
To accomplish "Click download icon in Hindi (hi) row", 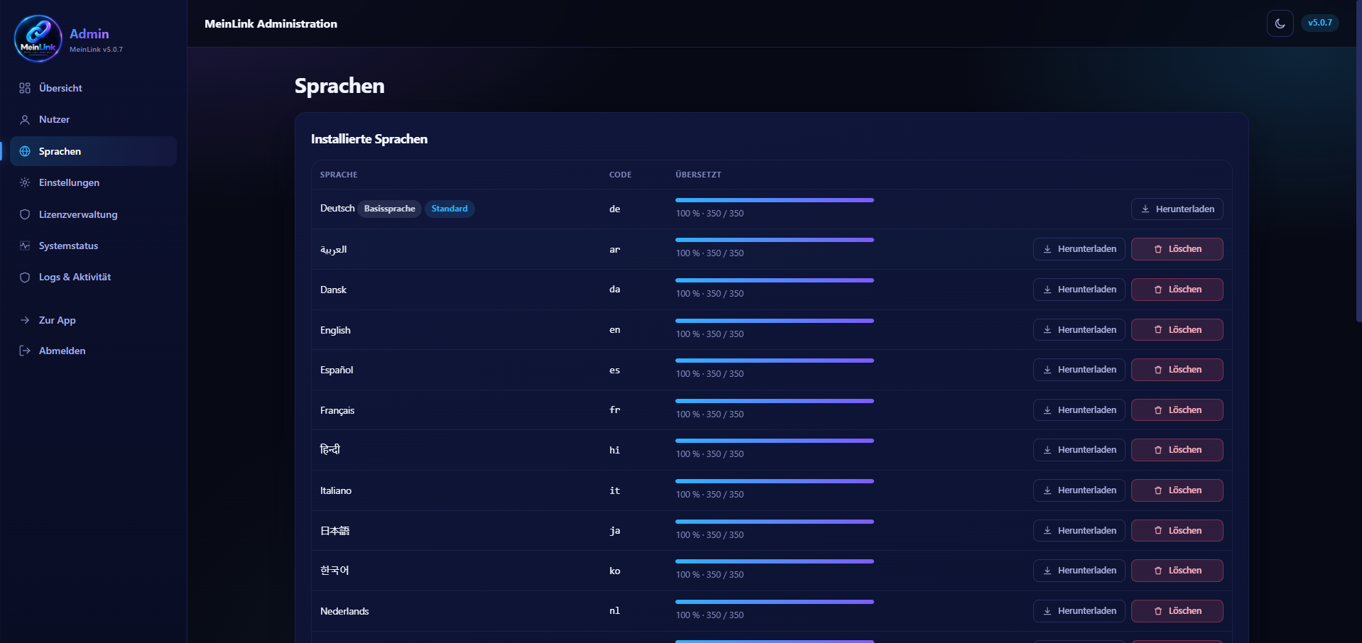I will click(x=1047, y=450).
